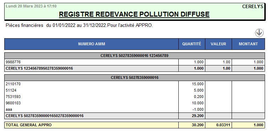Viewport: 270px width, 133px height.
Task: Click the QUANTITÉ column header
Action: tap(191, 44)
